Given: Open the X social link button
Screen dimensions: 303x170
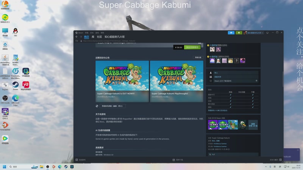Looking at the screenshot, I should [x=233, y=155].
